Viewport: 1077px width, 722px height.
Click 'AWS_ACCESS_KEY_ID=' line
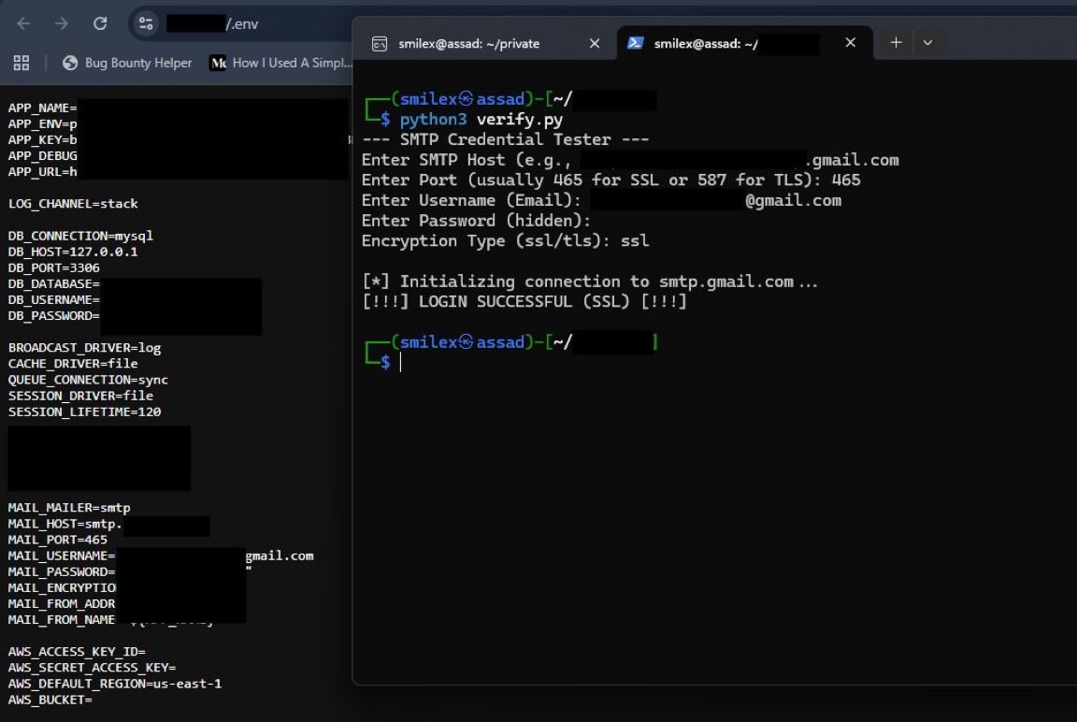pyautogui.click(x=77, y=651)
